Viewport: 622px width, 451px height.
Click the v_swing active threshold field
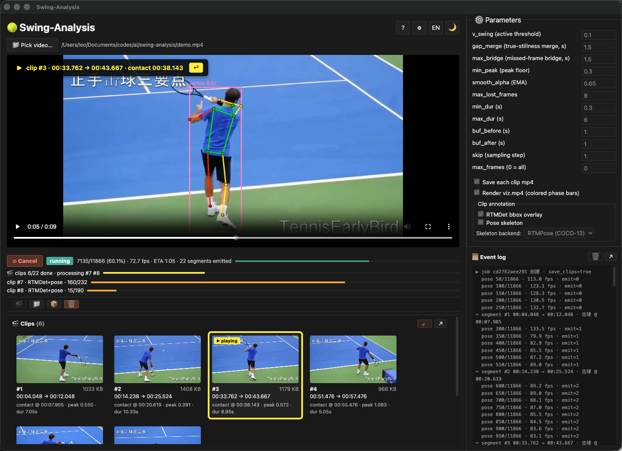pyautogui.click(x=599, y=35)
